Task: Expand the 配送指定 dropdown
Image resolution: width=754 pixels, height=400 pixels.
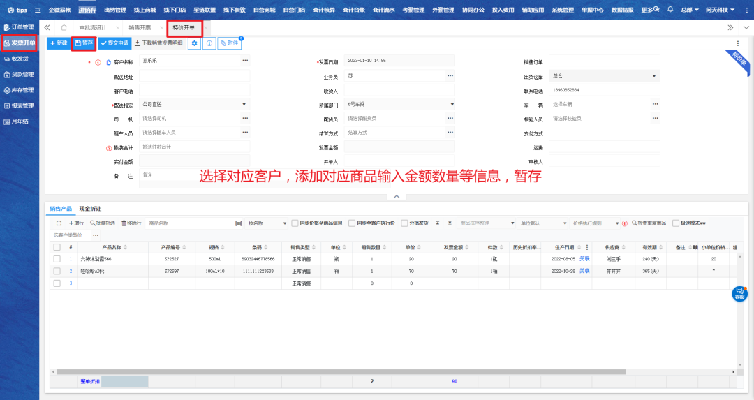Action: 194,105
